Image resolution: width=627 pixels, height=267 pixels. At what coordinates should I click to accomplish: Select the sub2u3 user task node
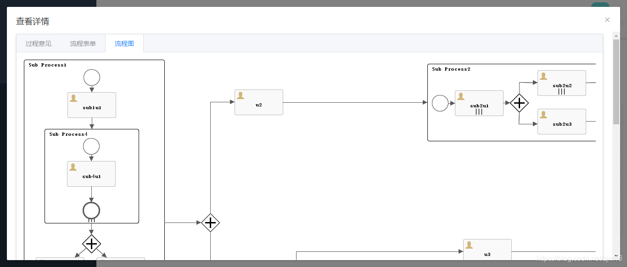click(562, 122)
